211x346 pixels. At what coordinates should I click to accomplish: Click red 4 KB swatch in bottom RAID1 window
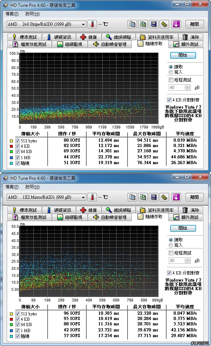pos(11,319)
